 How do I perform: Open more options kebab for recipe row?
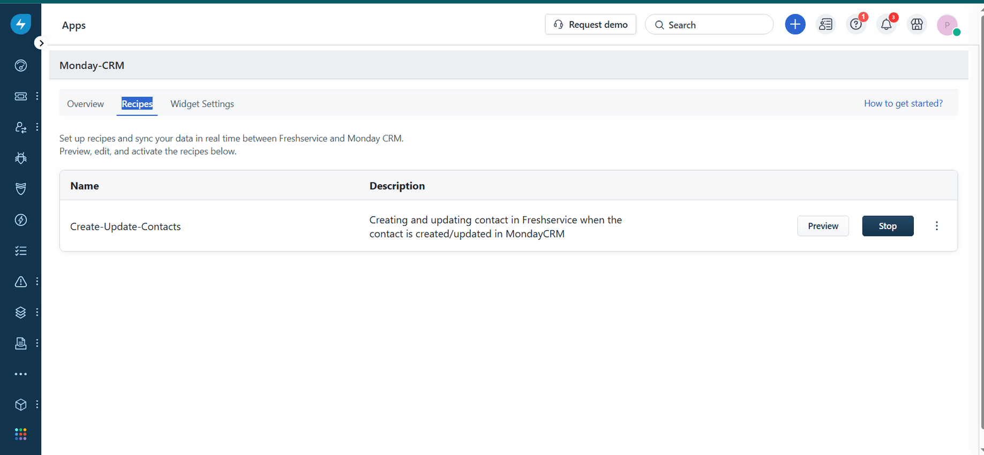[936, 226]
